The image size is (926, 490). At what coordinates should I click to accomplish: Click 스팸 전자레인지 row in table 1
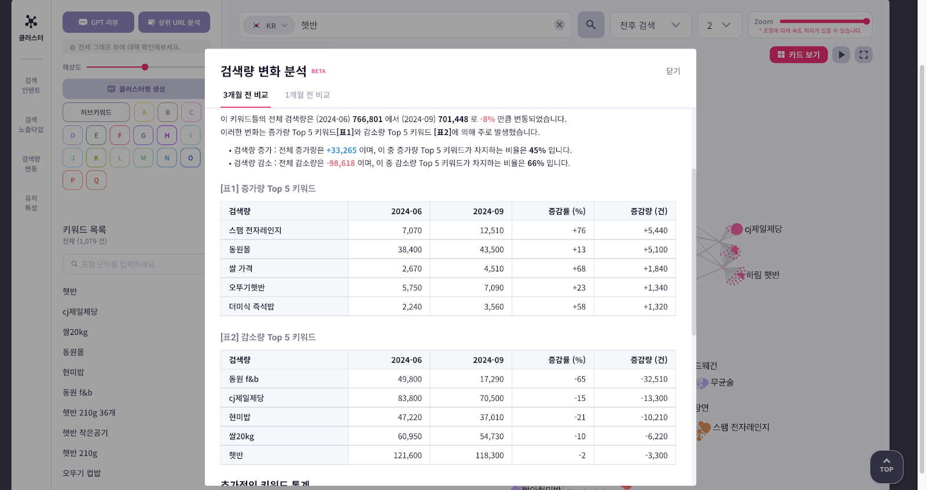pyautogui.click(x=448, y=230)
